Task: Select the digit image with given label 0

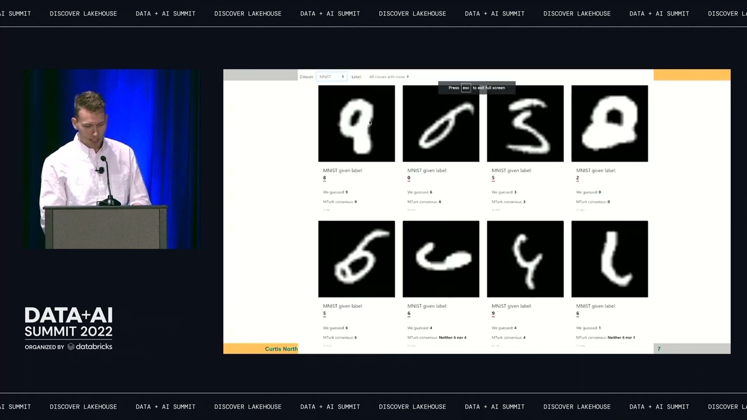Action: coord(441,124)
